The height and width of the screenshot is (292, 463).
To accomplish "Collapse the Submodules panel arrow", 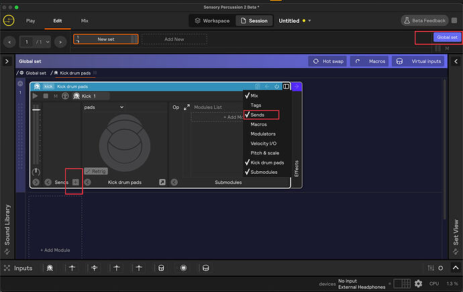I will pos(174,182).
